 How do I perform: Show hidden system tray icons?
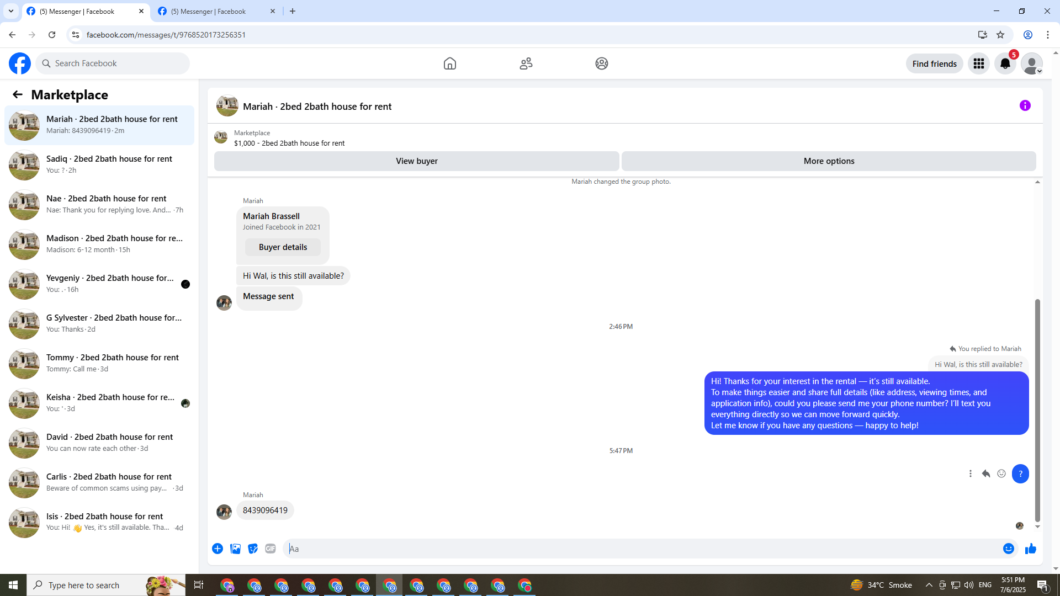coord(929,585)
